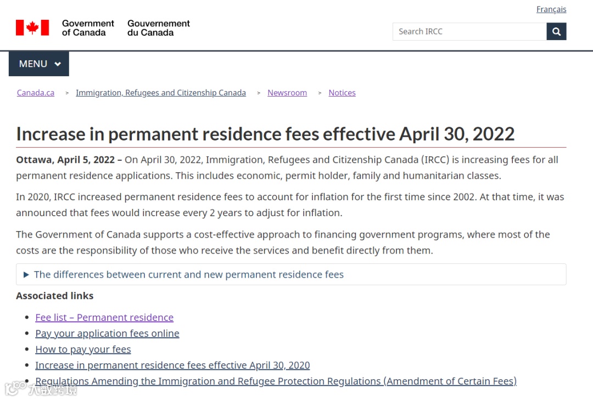Expand the differences between fees section
Viewport: 593px width, 400px height.
(291, 274)
